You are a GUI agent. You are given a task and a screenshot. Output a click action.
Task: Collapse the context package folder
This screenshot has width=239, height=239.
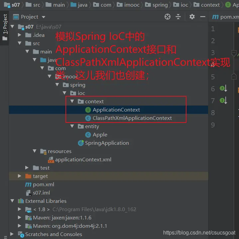[72, 101]
